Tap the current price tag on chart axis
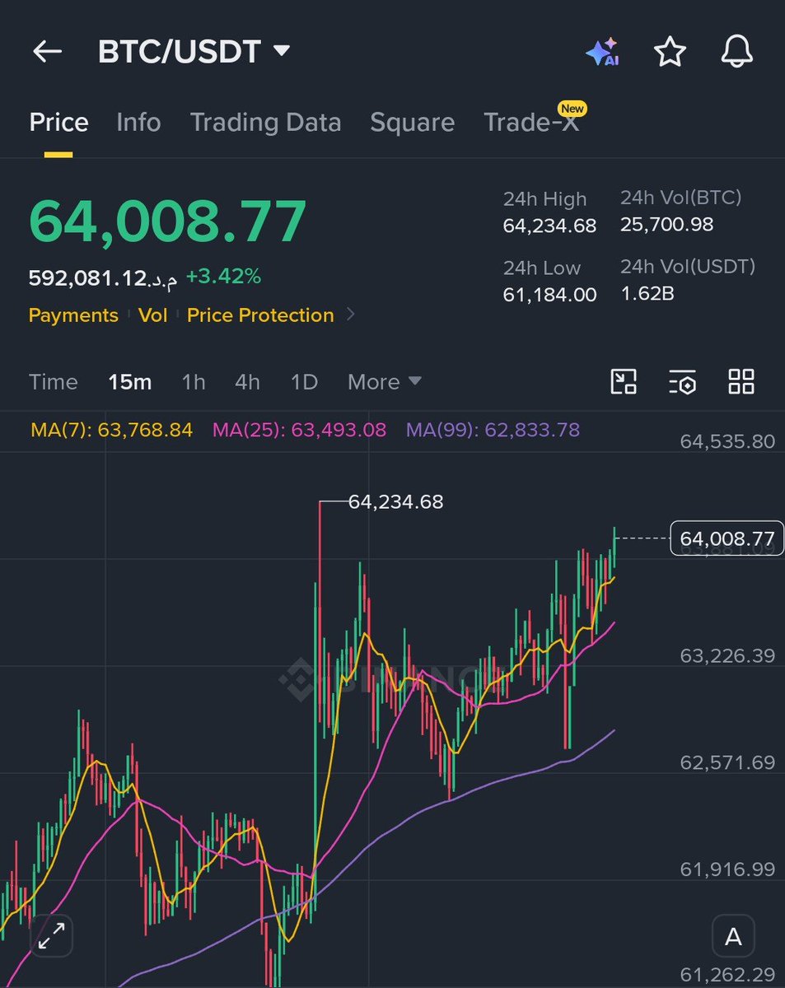Screen dimensions: 785x988 point(727,538)
